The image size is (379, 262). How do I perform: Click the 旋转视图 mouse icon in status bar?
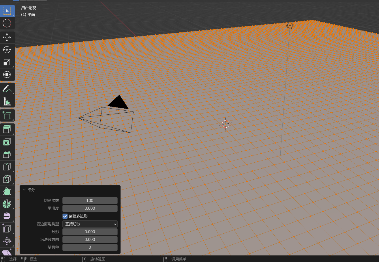click(84, 259)
